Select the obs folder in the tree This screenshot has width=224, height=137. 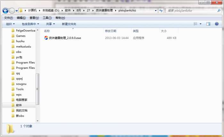click(19, 52)
